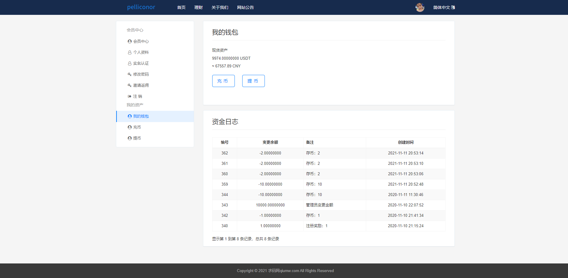Click the user icon beside 会员中心

pyautogui.click(x=130, y=42)
